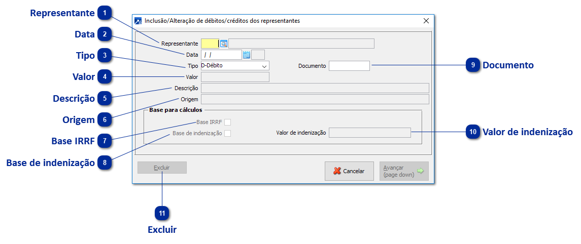Screen dimensions: 581x244
Task: Click the dialog title 'Inclusão/Alteração de débitos/créditos'
Action: [x=222, y=21]
